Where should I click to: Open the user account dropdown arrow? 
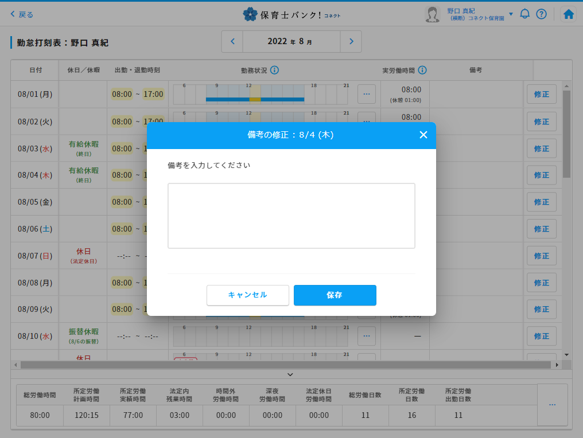(x=511, y=14)
